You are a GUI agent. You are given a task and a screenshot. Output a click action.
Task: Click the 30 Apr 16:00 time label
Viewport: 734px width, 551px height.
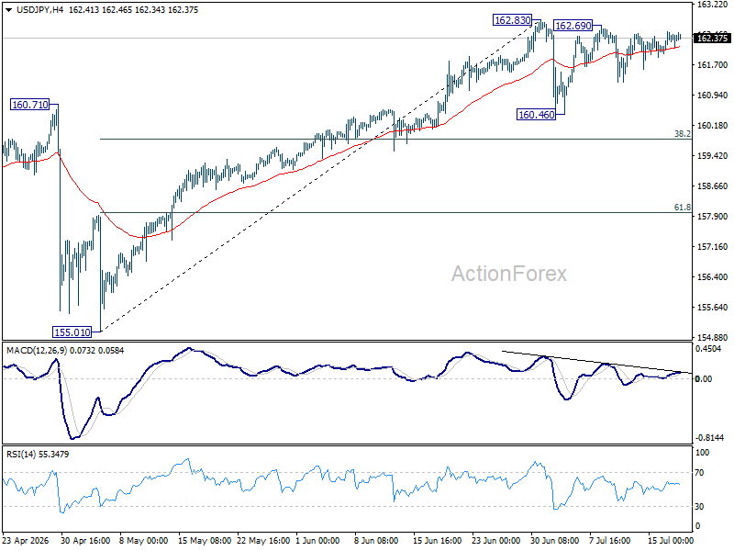(x=85, y=541)
